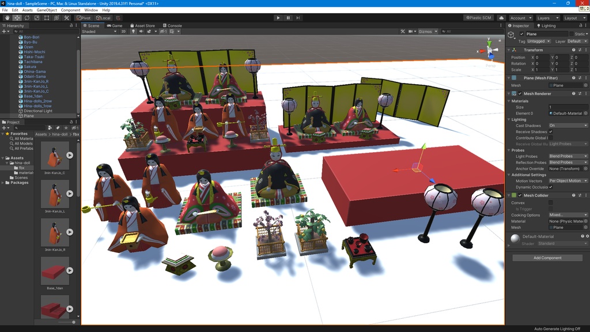Add object with Hierarchy plus button
This screenshot has height=332, width=590.
pyautogui.click(x=4, y=32)
